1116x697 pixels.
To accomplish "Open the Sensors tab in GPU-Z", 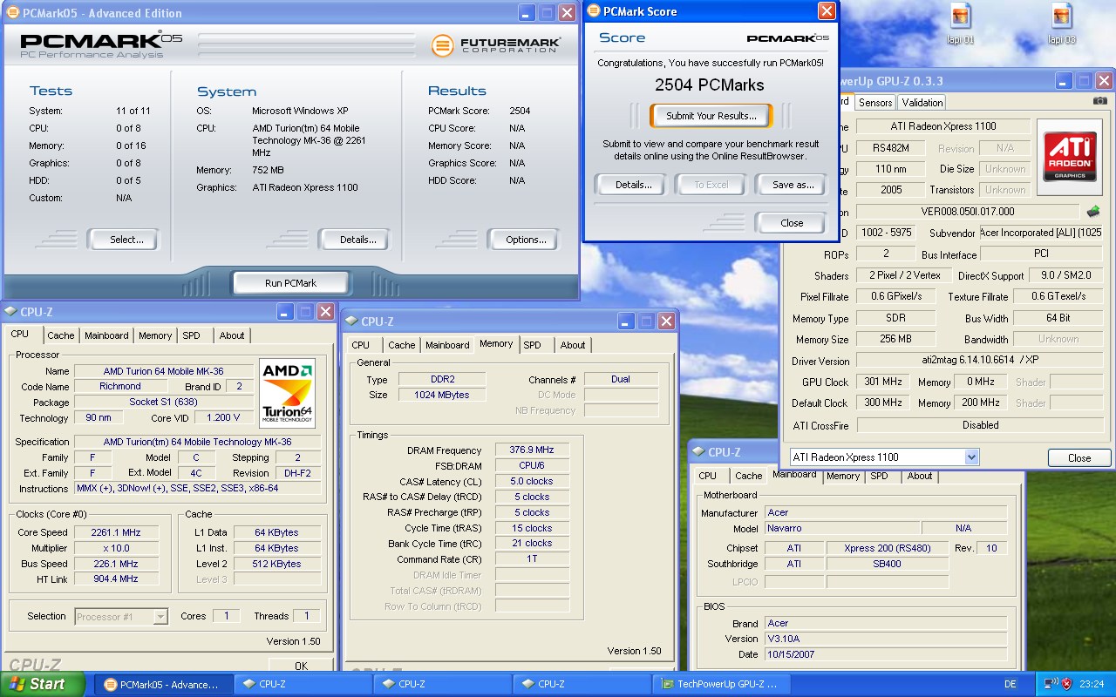I will (874, 103).
